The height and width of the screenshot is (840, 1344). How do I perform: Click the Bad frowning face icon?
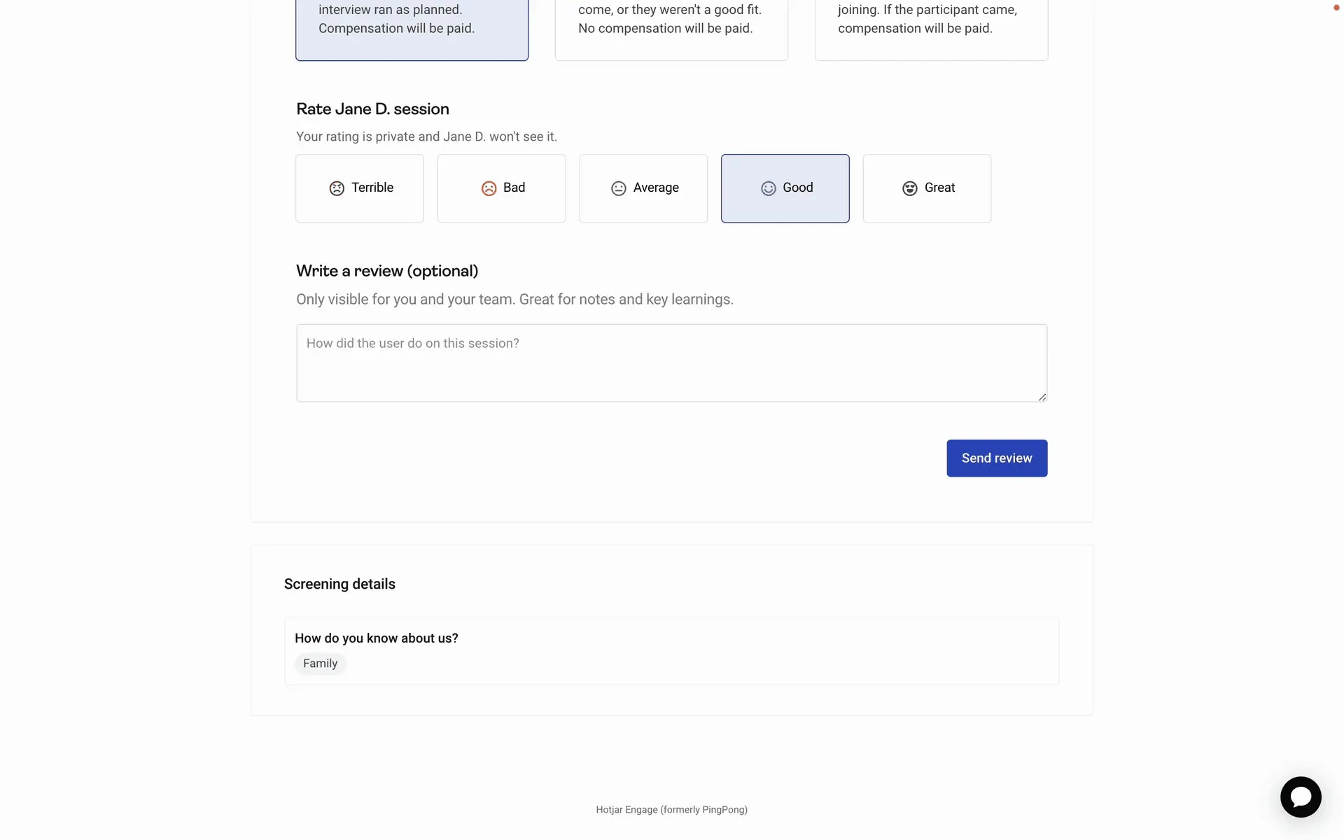[x=489, y=188]
